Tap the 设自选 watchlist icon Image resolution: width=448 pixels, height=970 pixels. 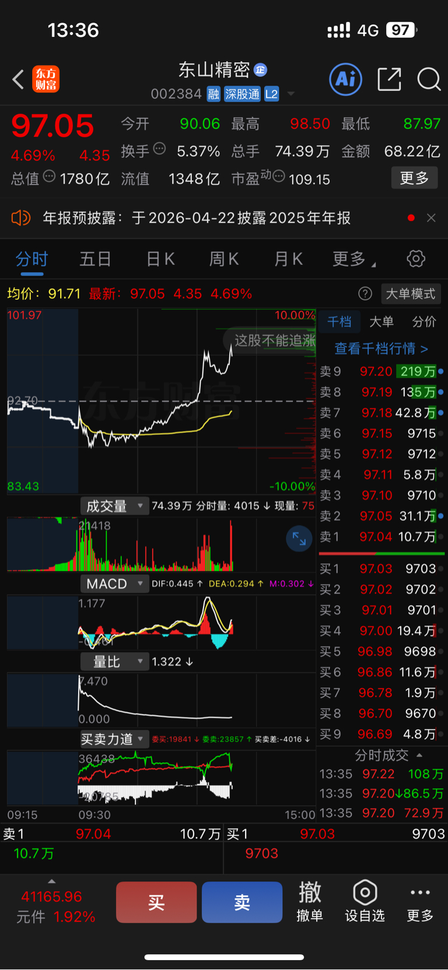point(365,902)
